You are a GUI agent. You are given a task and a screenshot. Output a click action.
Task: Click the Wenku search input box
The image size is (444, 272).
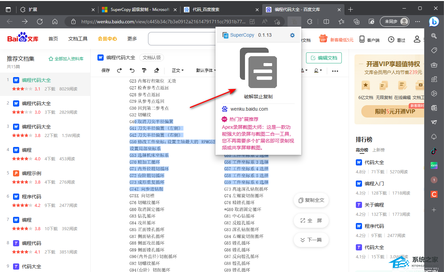tap(182, 39)
